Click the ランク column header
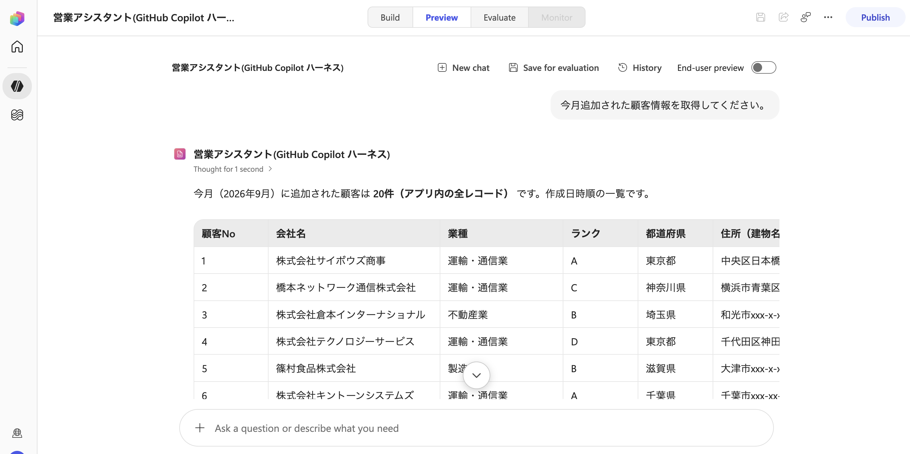910x454 pixels. [600, 233]
